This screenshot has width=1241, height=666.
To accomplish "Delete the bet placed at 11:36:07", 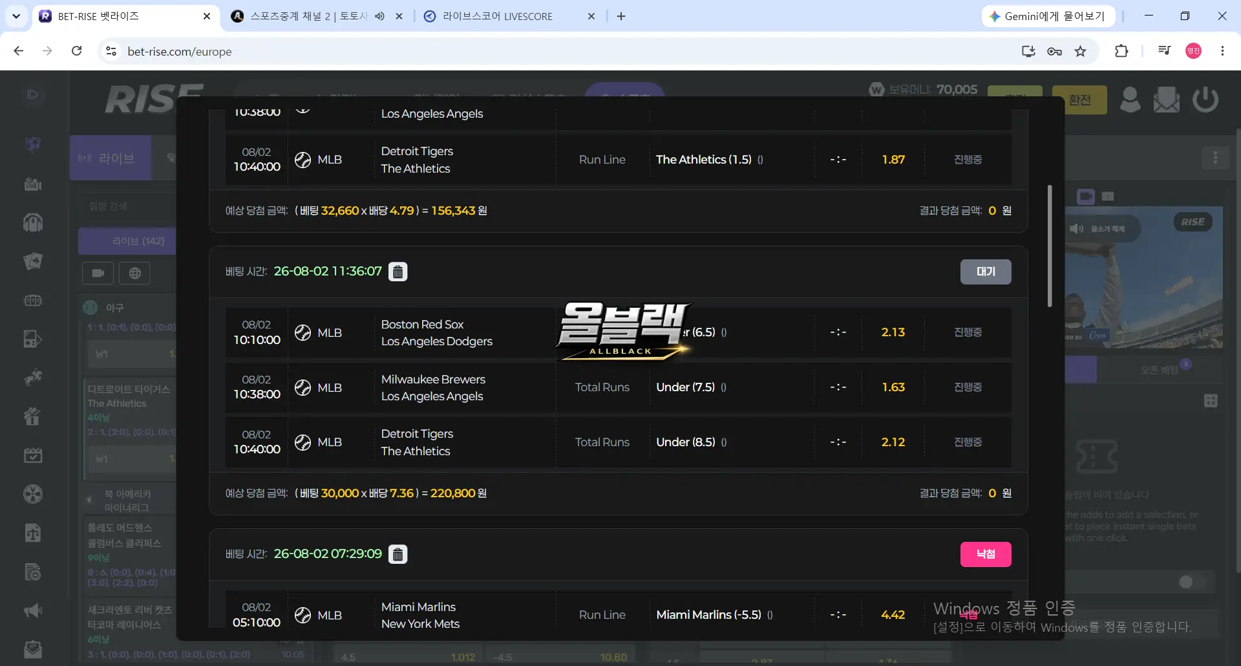I will point(398,272).
